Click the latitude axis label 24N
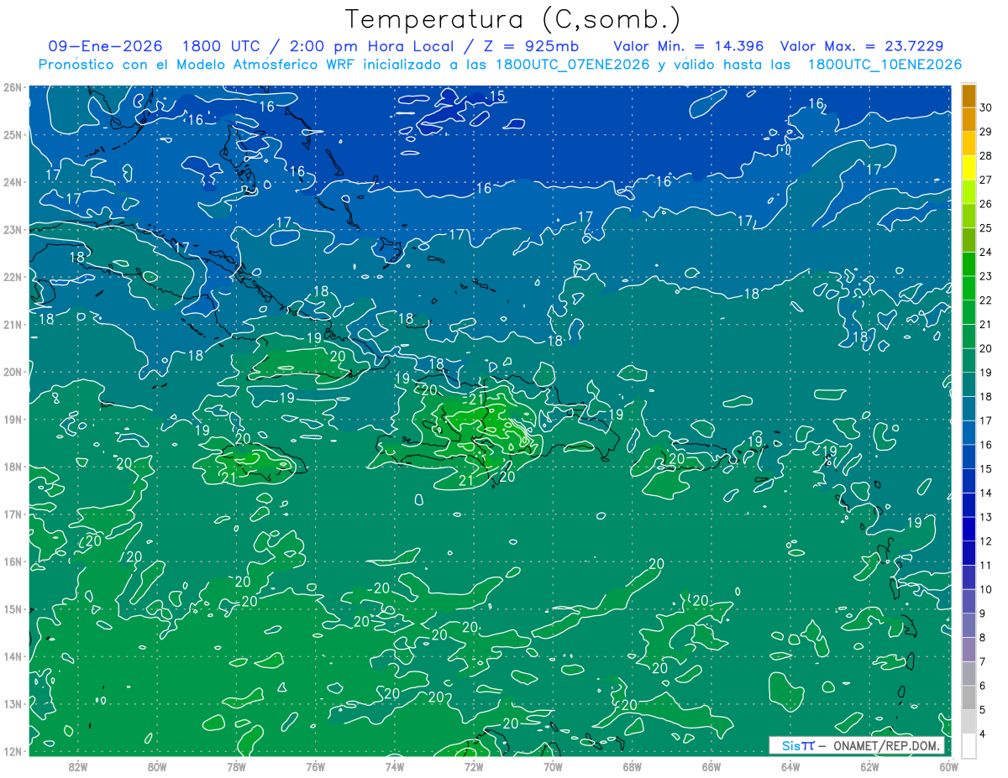This screenshot has width=1008, height=778. pos(13,182)
